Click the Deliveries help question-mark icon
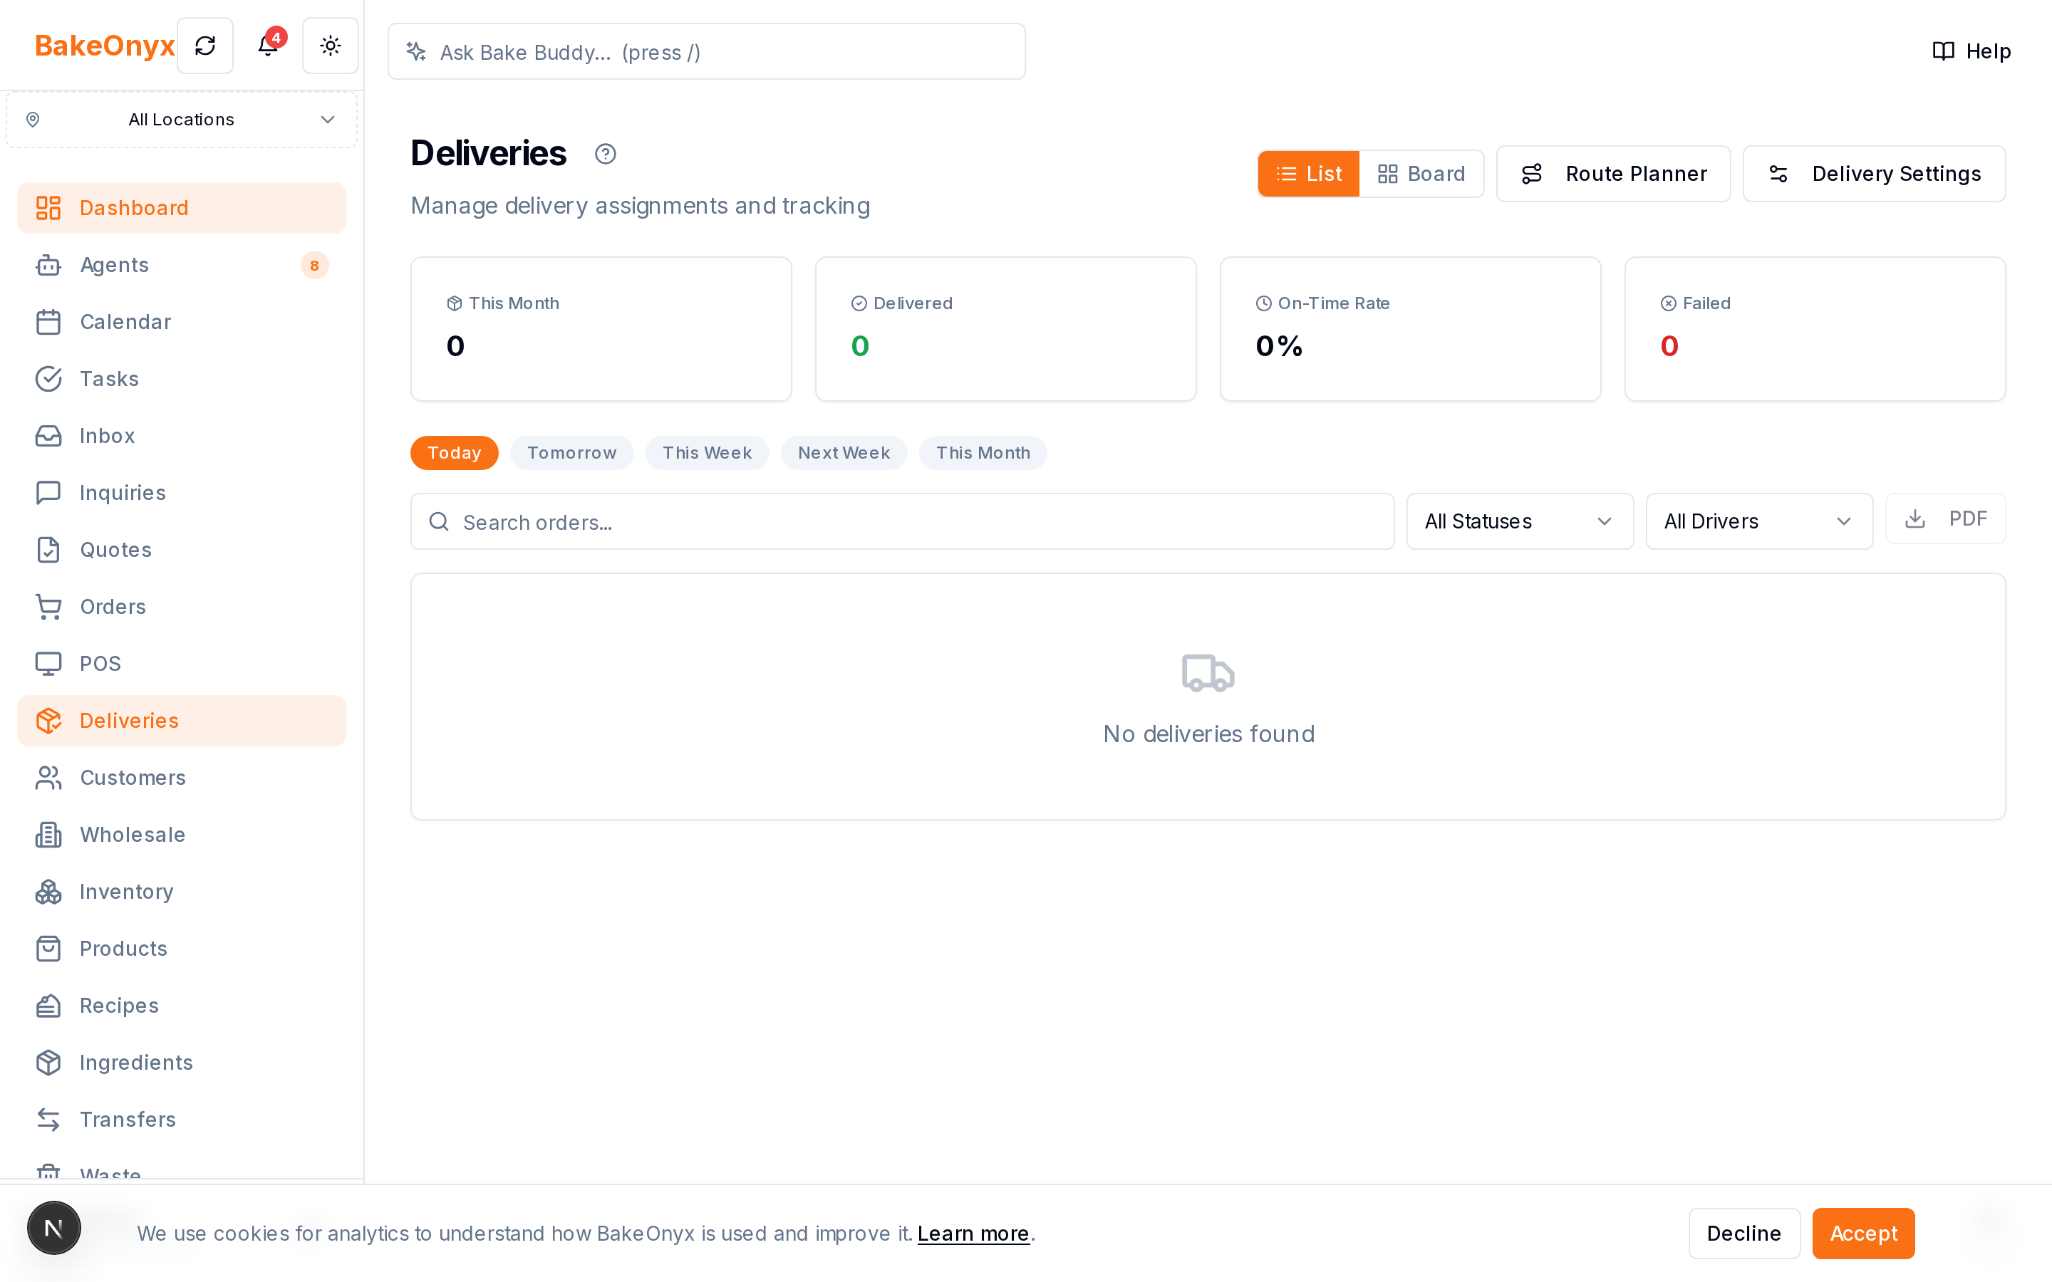 point(606,153)
